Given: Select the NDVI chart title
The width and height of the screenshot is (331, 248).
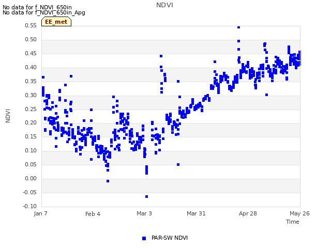Looking at the screenshot, I should [x=164, y=5].
